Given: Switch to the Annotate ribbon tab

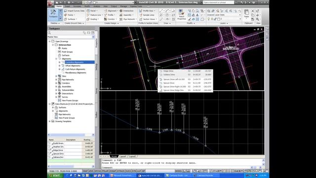Looking at the screenshot, I should coord(77,6).
